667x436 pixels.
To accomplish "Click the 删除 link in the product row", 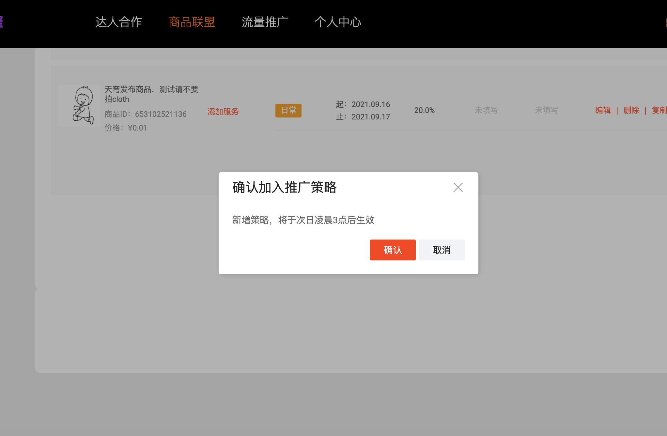I will tap(631, 110).
